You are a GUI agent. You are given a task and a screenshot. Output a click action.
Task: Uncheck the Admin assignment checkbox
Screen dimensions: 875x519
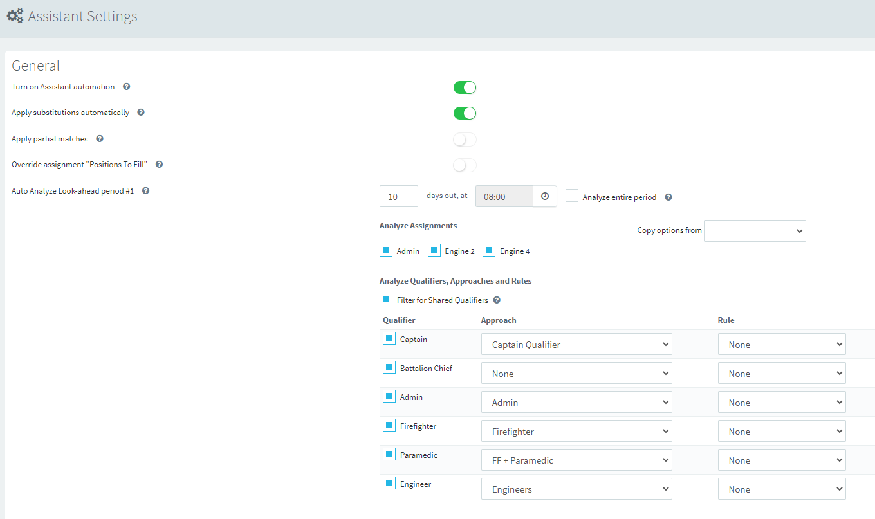coord(386,250)
